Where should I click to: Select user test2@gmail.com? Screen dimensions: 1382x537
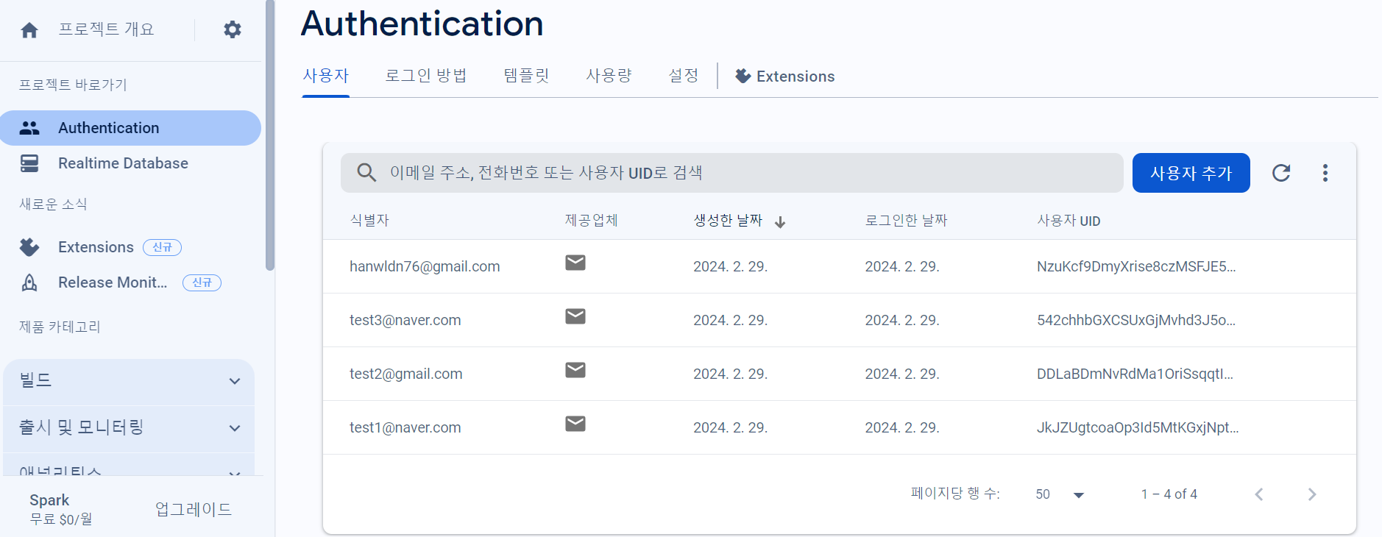coord(406,374)
